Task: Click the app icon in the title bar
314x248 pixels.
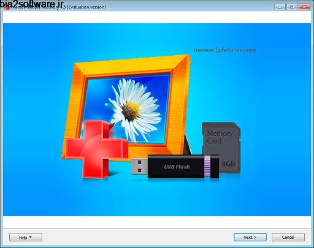Action: click(x=7, y=7)
